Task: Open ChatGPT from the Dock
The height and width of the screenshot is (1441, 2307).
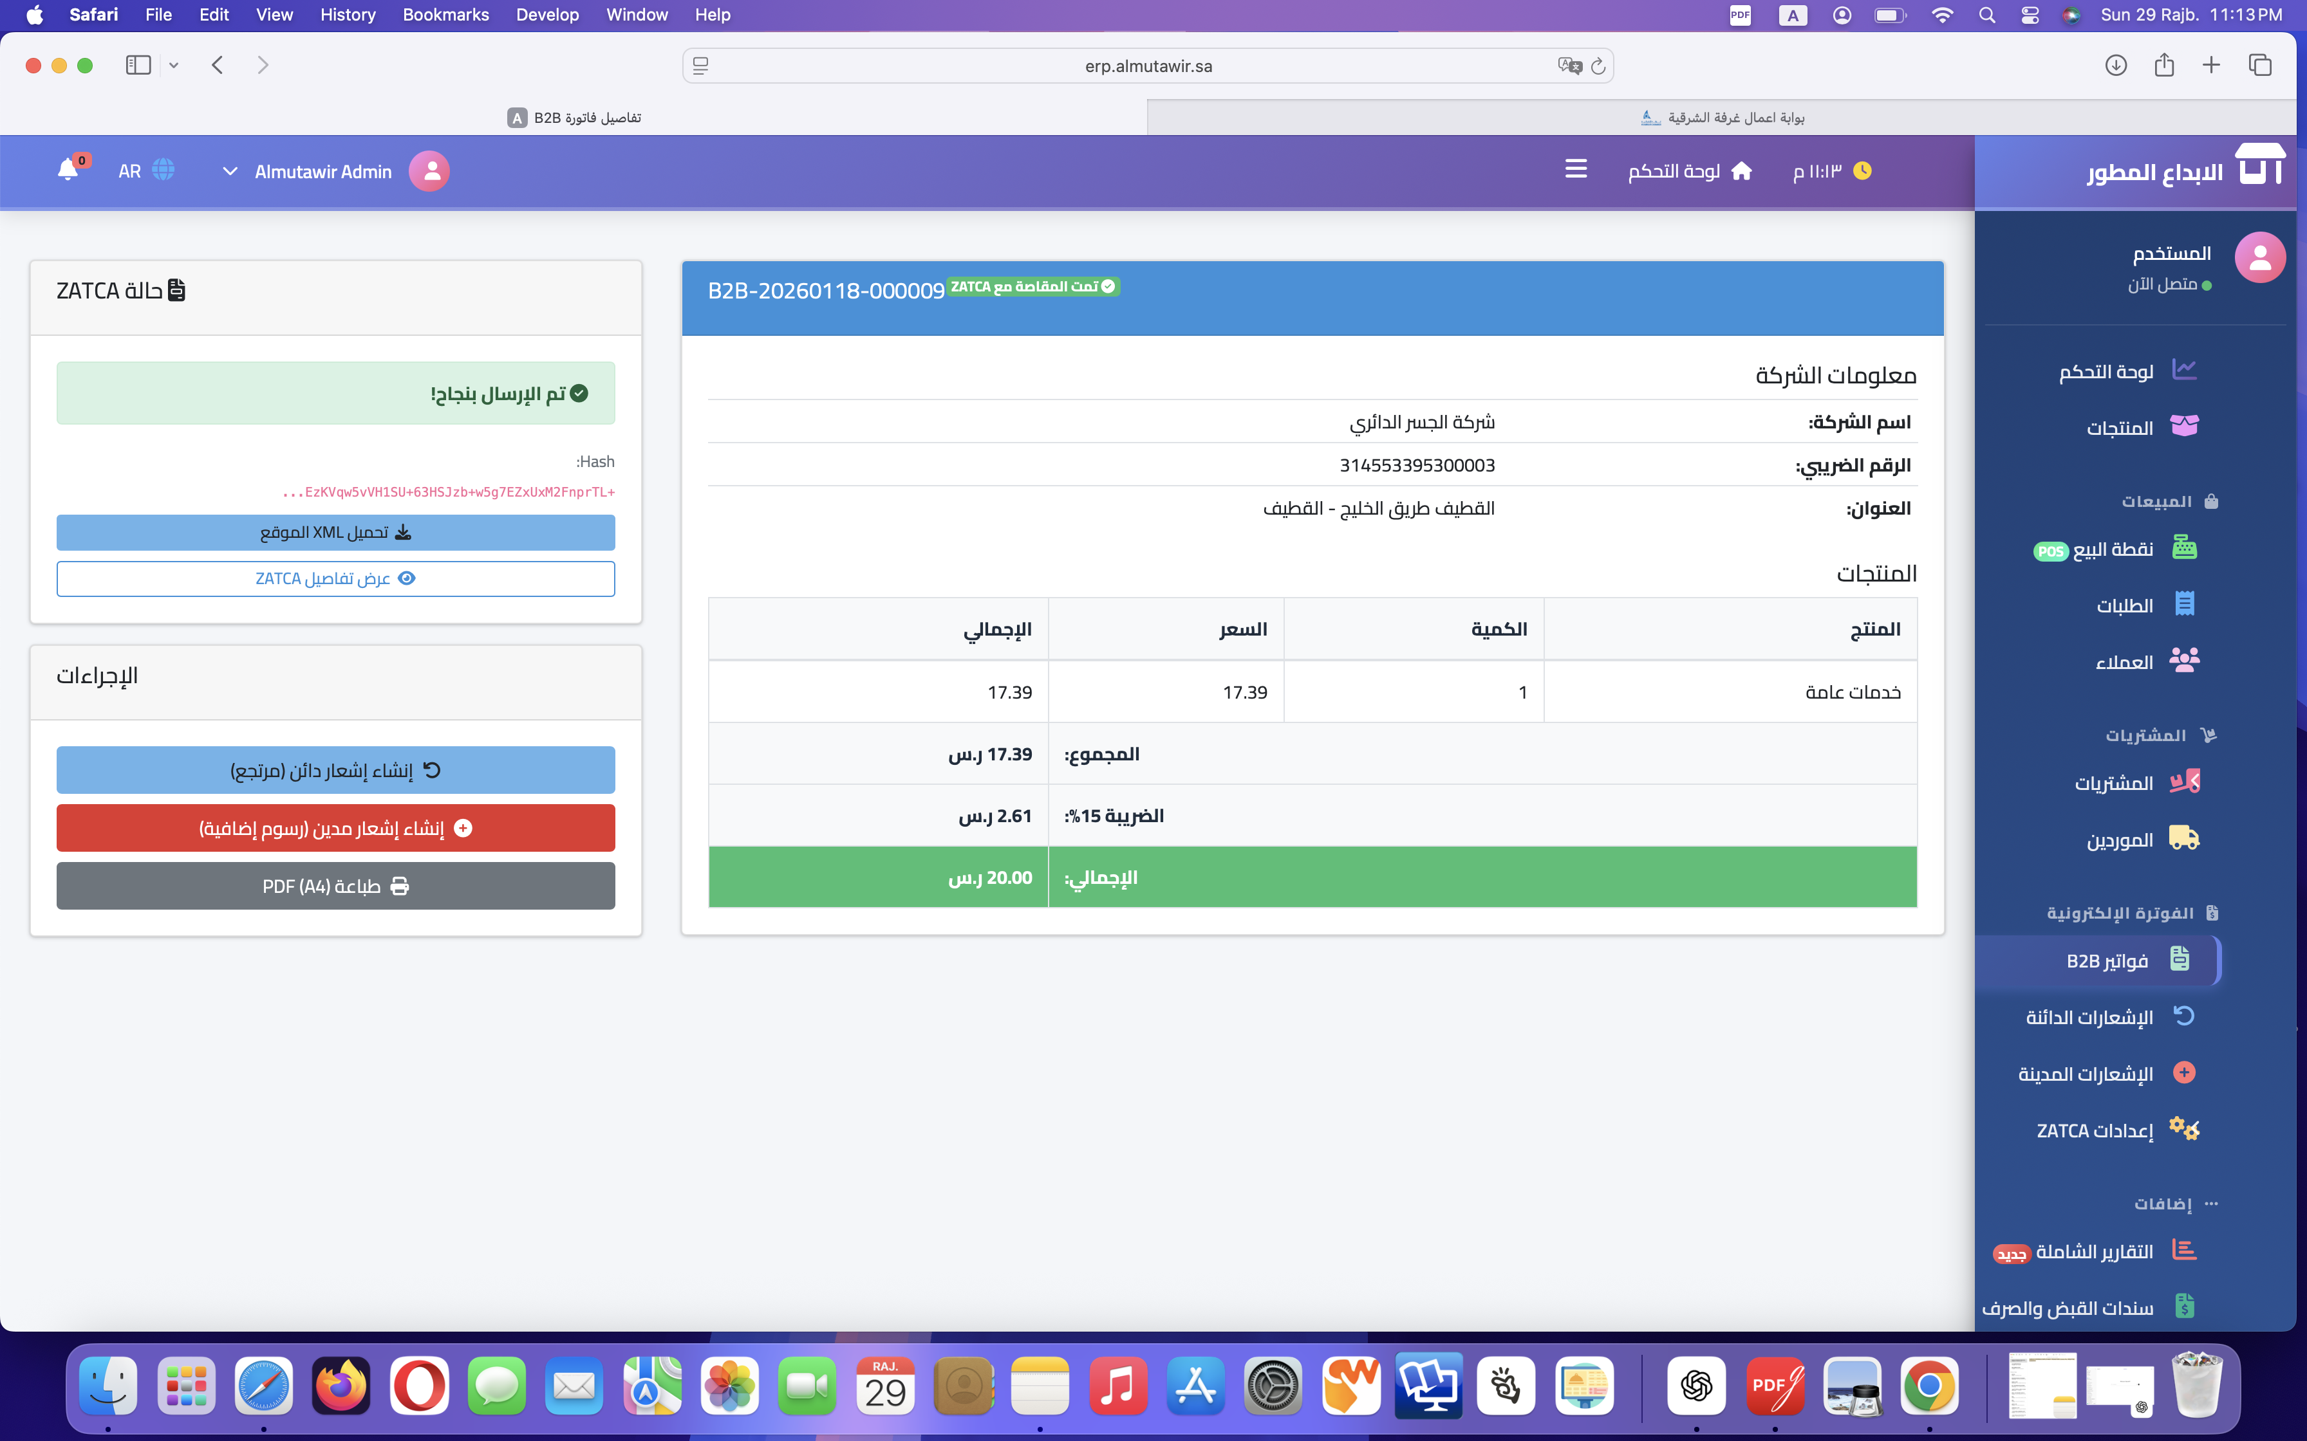Action: coord(1698,1387)
